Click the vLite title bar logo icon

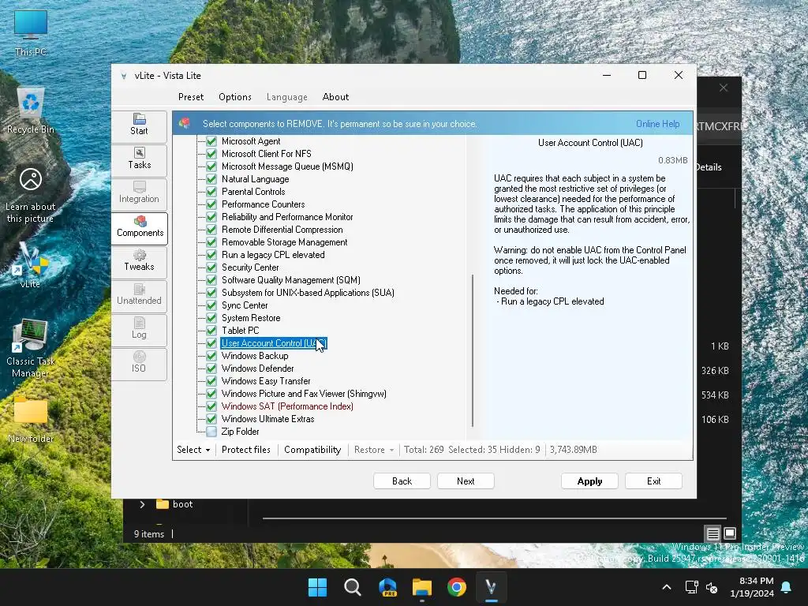click(x=124, y=76)
